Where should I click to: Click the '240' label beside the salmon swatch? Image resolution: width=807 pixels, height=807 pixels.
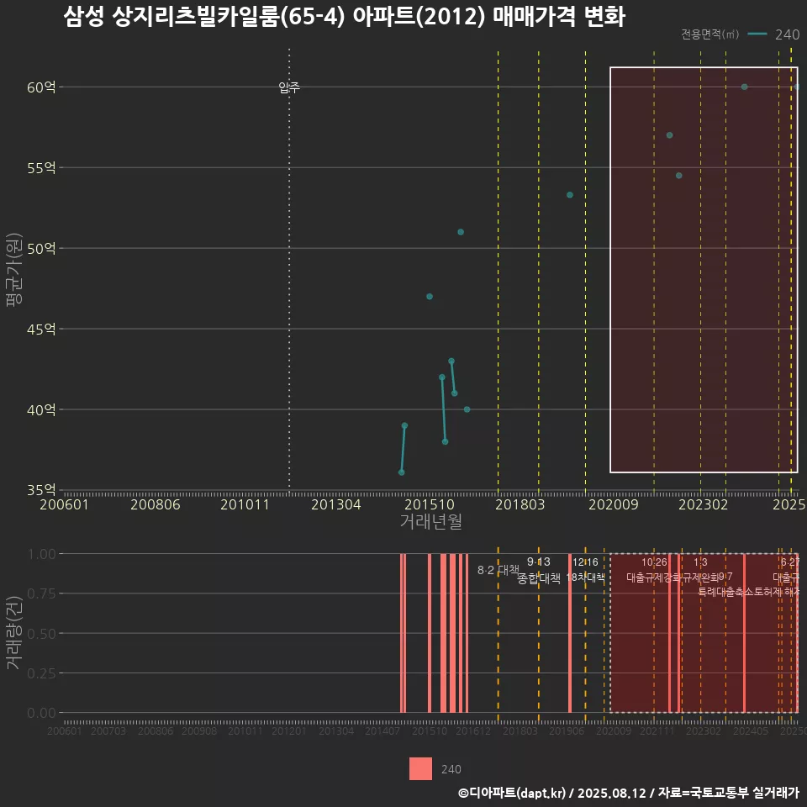451,769
